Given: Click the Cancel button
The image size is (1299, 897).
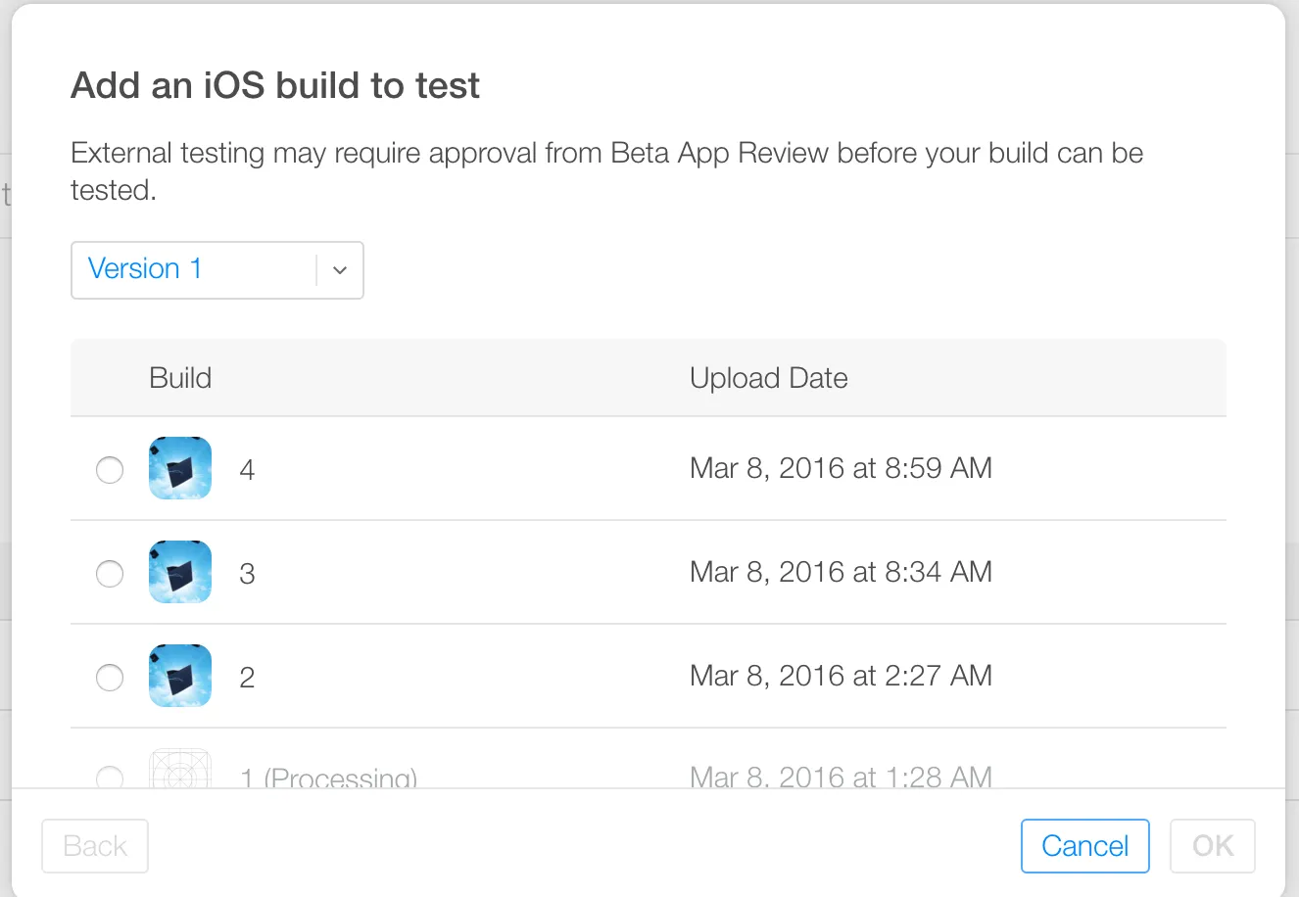Looking at the screenshot, I should click(x=1084, y=845).
